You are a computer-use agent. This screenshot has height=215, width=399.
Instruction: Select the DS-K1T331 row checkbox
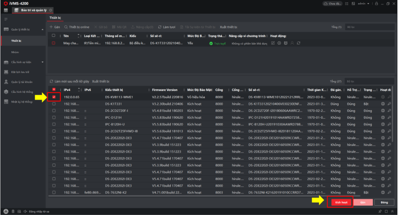click(54, 104)
